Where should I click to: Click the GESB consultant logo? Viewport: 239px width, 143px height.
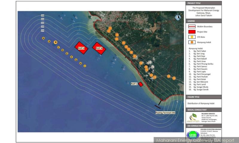(193, 135)
